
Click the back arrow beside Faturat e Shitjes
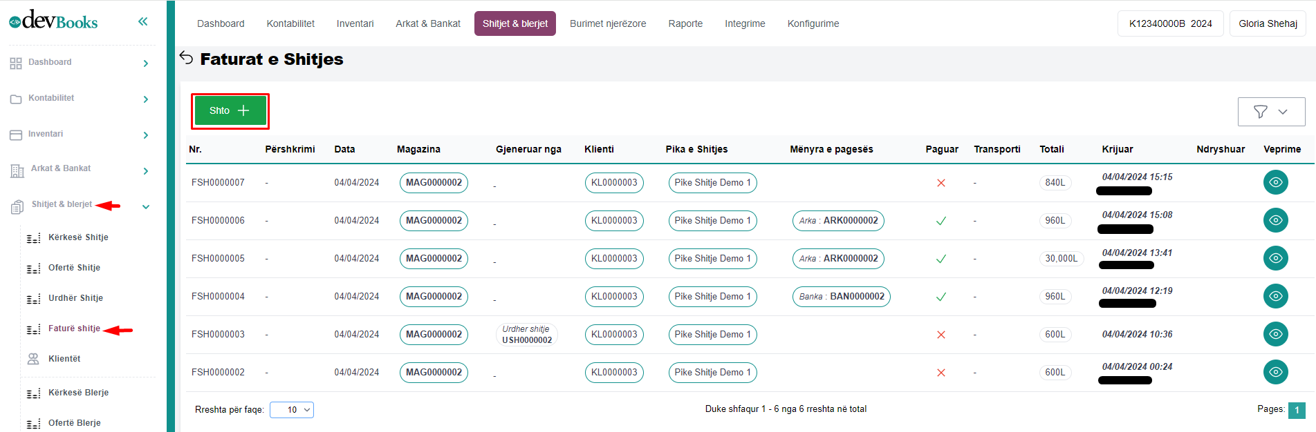click(x=186, y=57)
